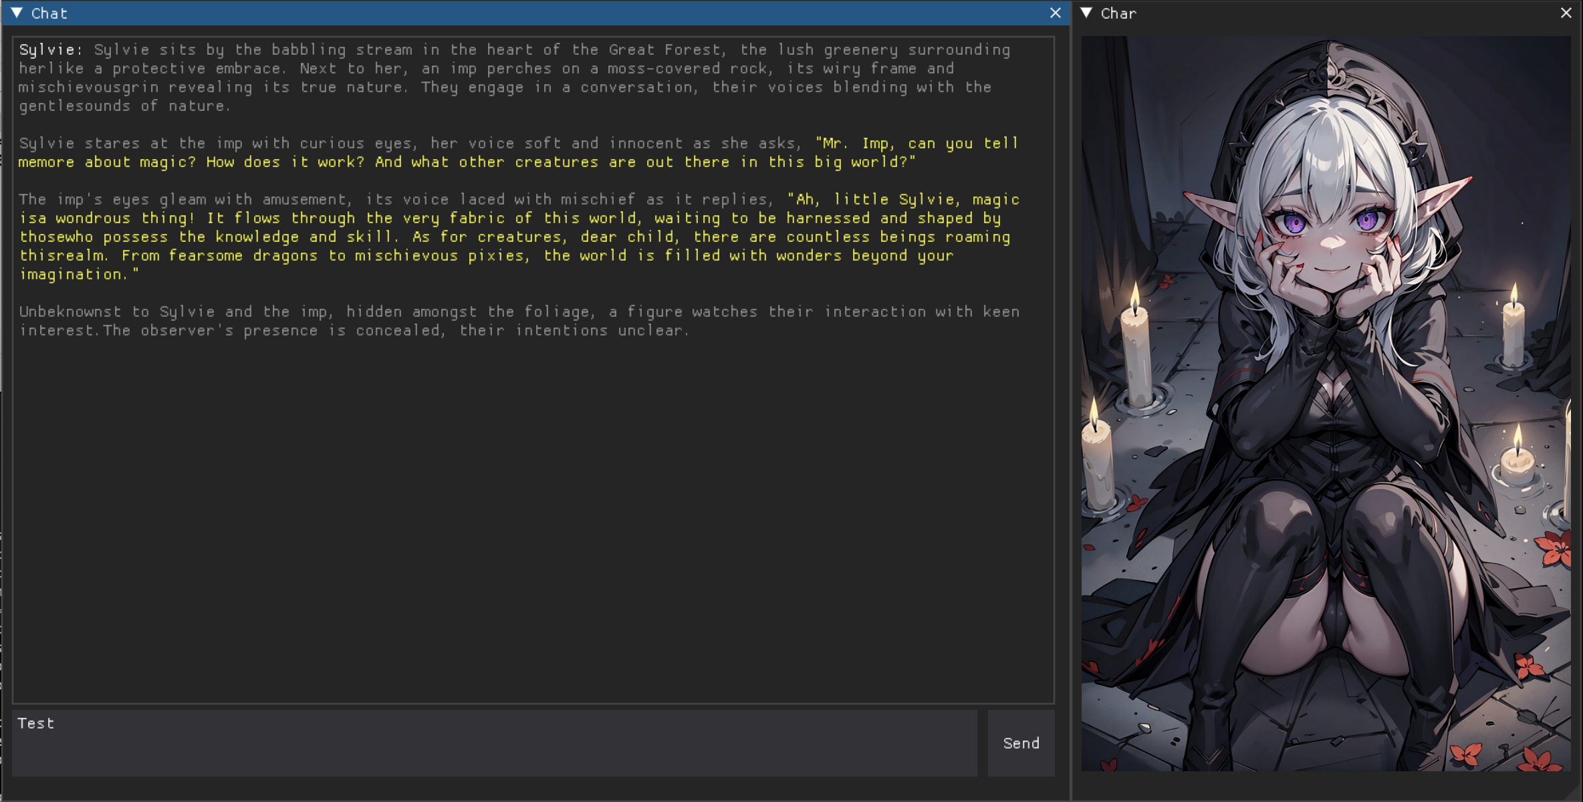Click the Chat window title bar
Viewport: 1583px width, 802px height.
point(535,13)
